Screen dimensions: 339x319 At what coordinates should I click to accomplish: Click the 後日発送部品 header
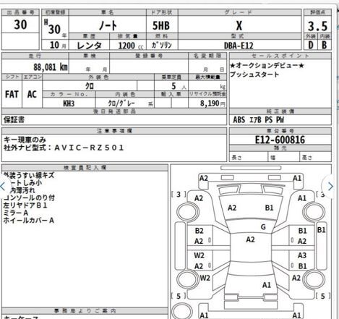click(114, 111)
